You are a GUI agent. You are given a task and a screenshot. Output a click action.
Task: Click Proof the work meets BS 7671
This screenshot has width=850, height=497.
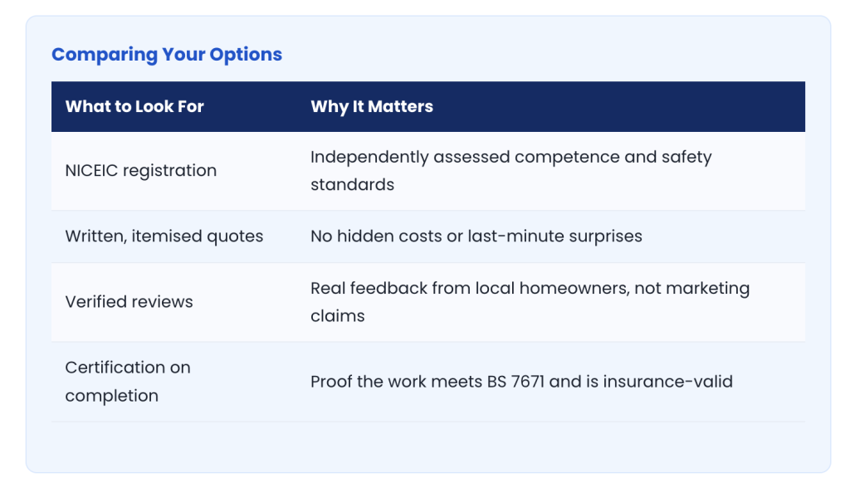[427, 382]
